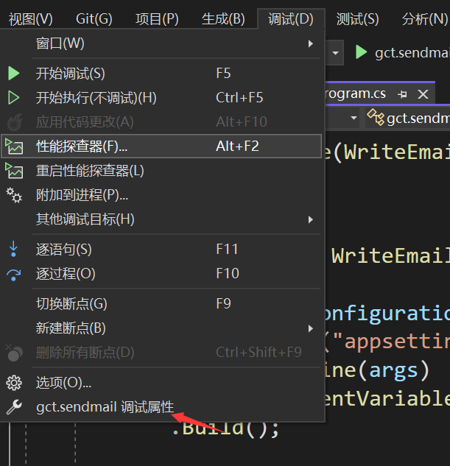Choose gct.sendmail 调试属性 entry
The width and height of the screenshot is (450, 466).
105,407
